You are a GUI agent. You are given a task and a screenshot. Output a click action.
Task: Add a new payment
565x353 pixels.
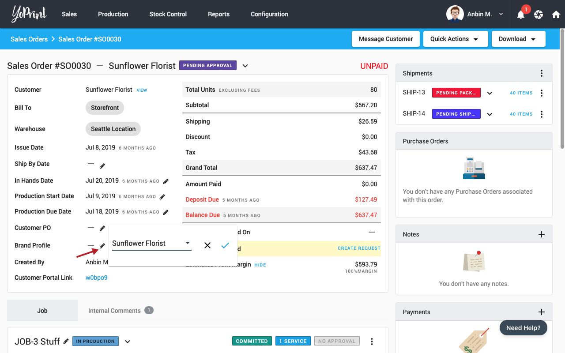point(542,312)
